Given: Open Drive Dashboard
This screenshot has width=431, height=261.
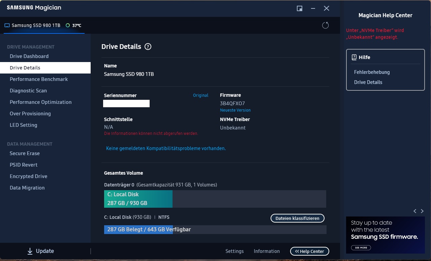Looking at the screenshot, I should (29, 56).
